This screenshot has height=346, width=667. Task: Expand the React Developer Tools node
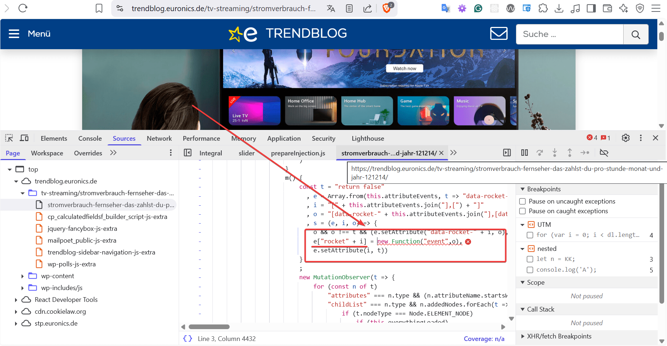[x=16, y=300]
